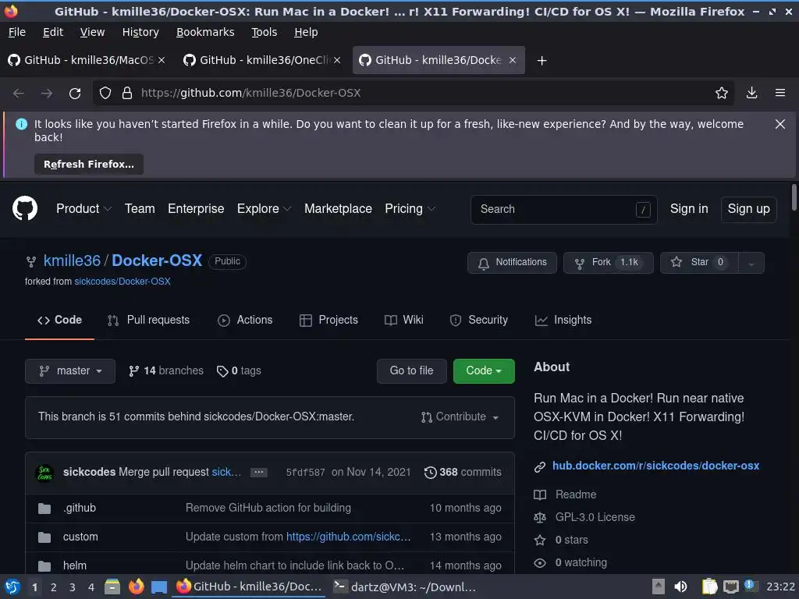Viewport: 799px width, 599px height.
Task: Click the padlock site info icon
Action: pos(127,94)
